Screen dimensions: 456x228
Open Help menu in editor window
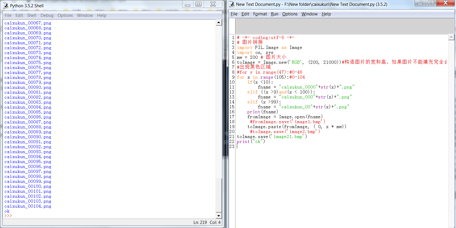tap(326, 14)
